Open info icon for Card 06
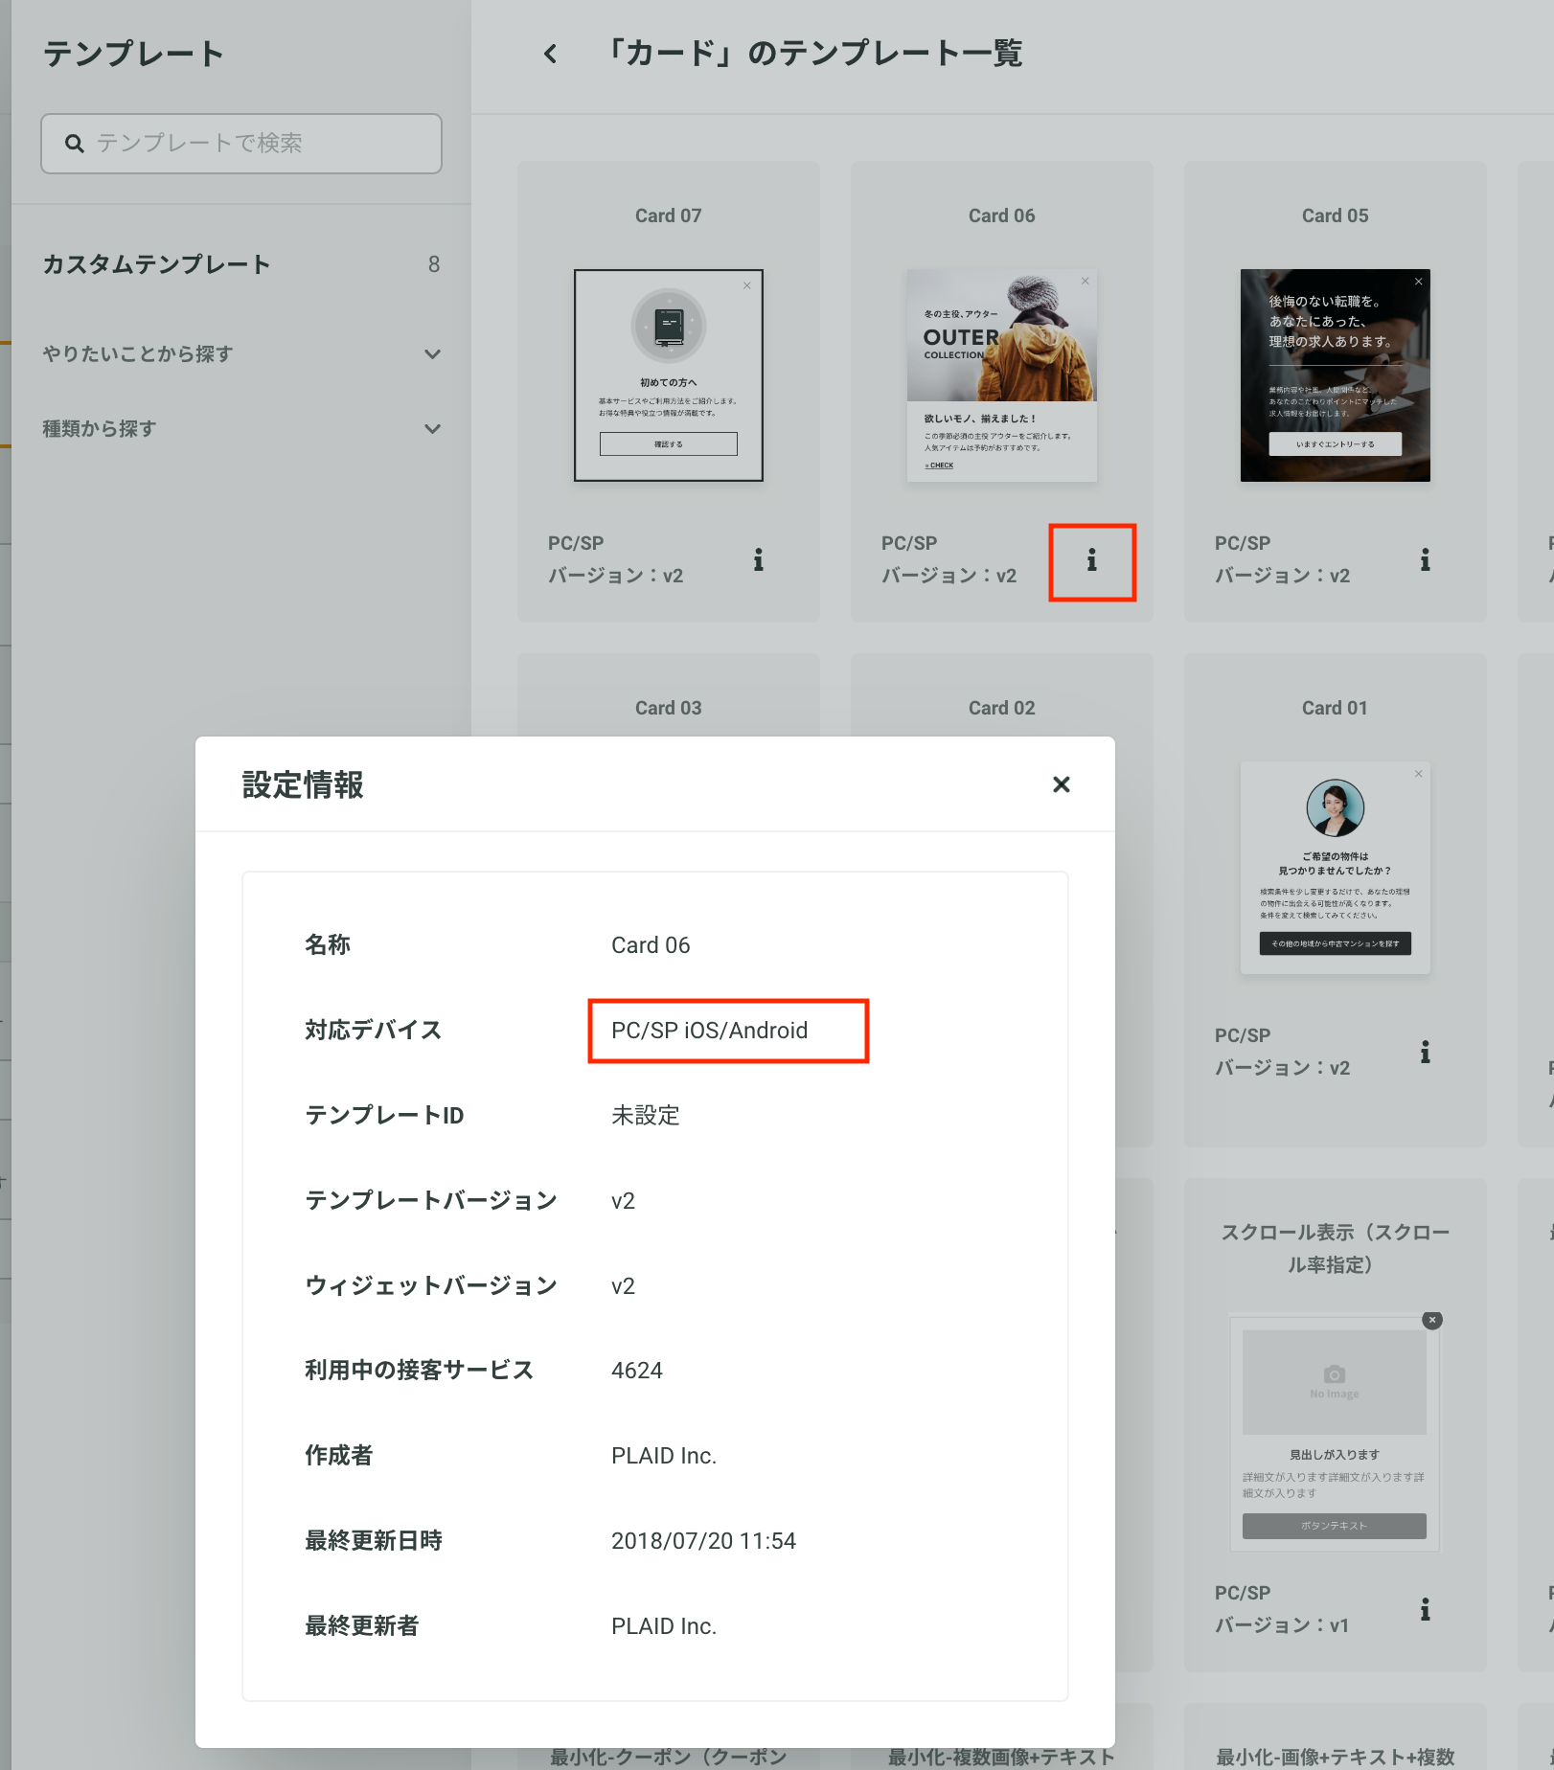Image resolution: width=1554 pixels, height=1770 pixels. click(1091, 560)
